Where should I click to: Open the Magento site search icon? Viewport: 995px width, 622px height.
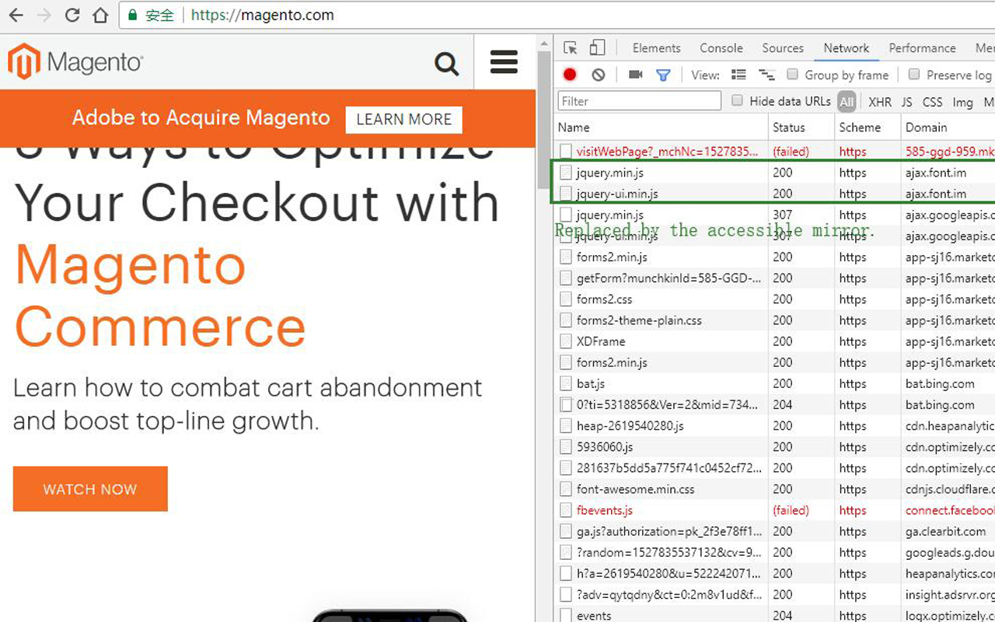(x=447, y=63)
